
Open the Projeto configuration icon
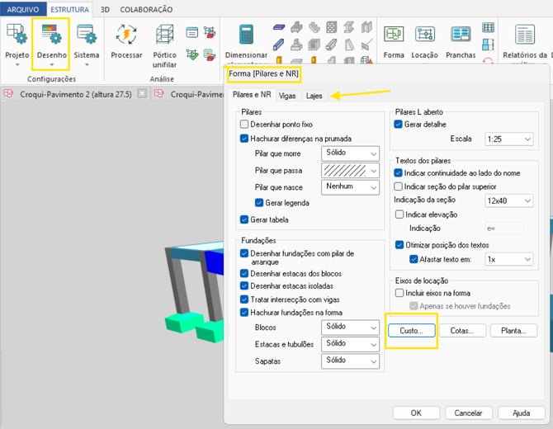17,35
